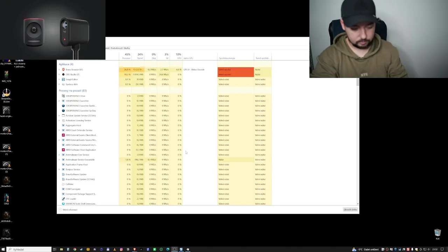Click the 3DEXPERIENCE Launcher Backb... globe icon

(63, 106)
